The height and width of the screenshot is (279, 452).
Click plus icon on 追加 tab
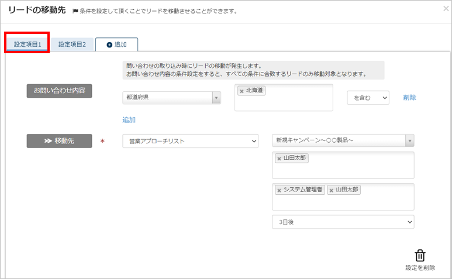point(109,45)
